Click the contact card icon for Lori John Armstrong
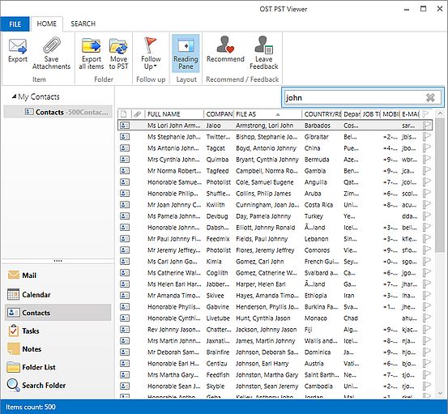The image size is (448, 414). coord(125,125)
